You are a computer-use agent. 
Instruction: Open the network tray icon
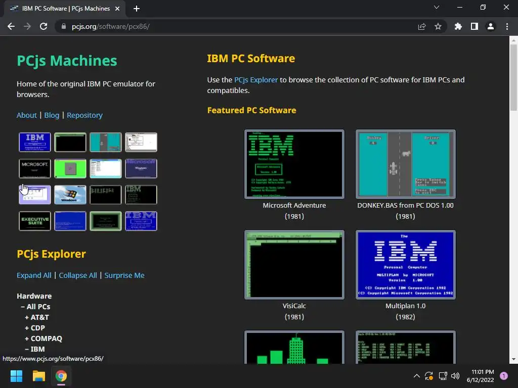point(443,376)
